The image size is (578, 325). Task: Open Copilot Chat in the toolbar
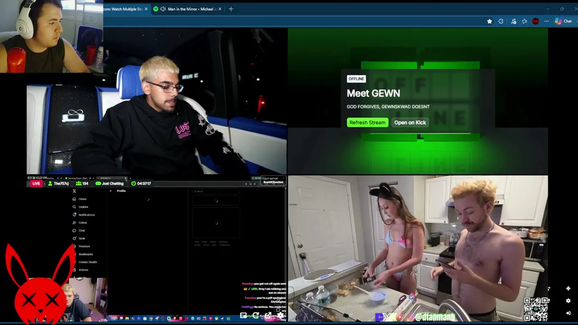pos(563,21)
